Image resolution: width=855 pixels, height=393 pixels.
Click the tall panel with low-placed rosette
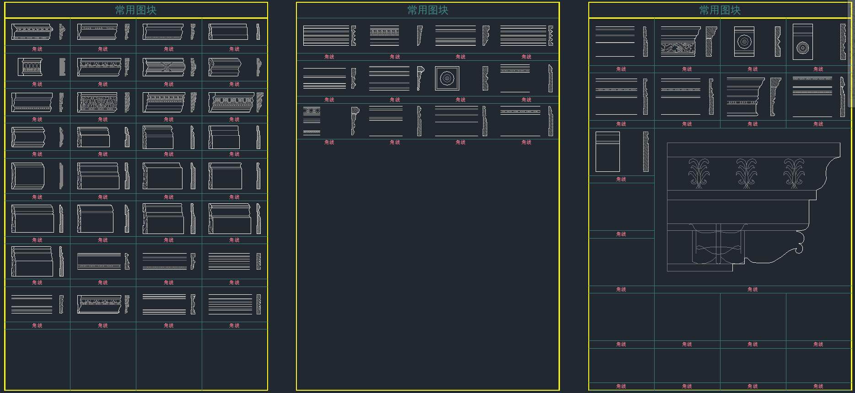pos(802,42)
